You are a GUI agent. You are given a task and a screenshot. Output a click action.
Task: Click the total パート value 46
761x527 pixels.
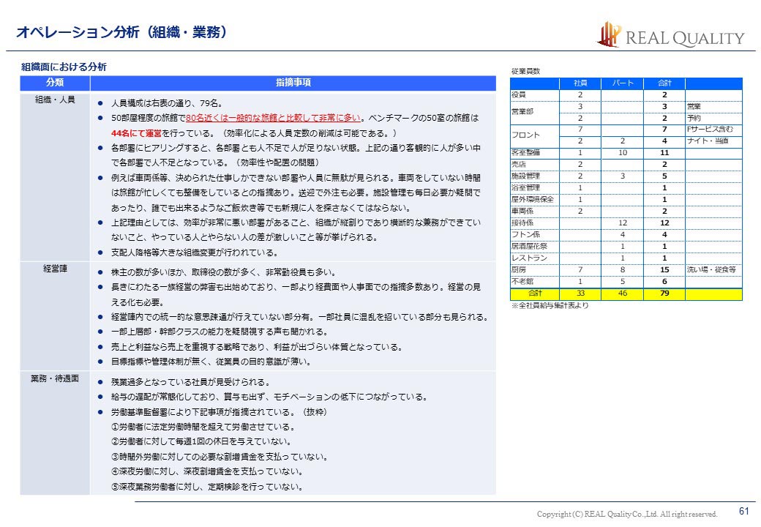pos(623,293)
